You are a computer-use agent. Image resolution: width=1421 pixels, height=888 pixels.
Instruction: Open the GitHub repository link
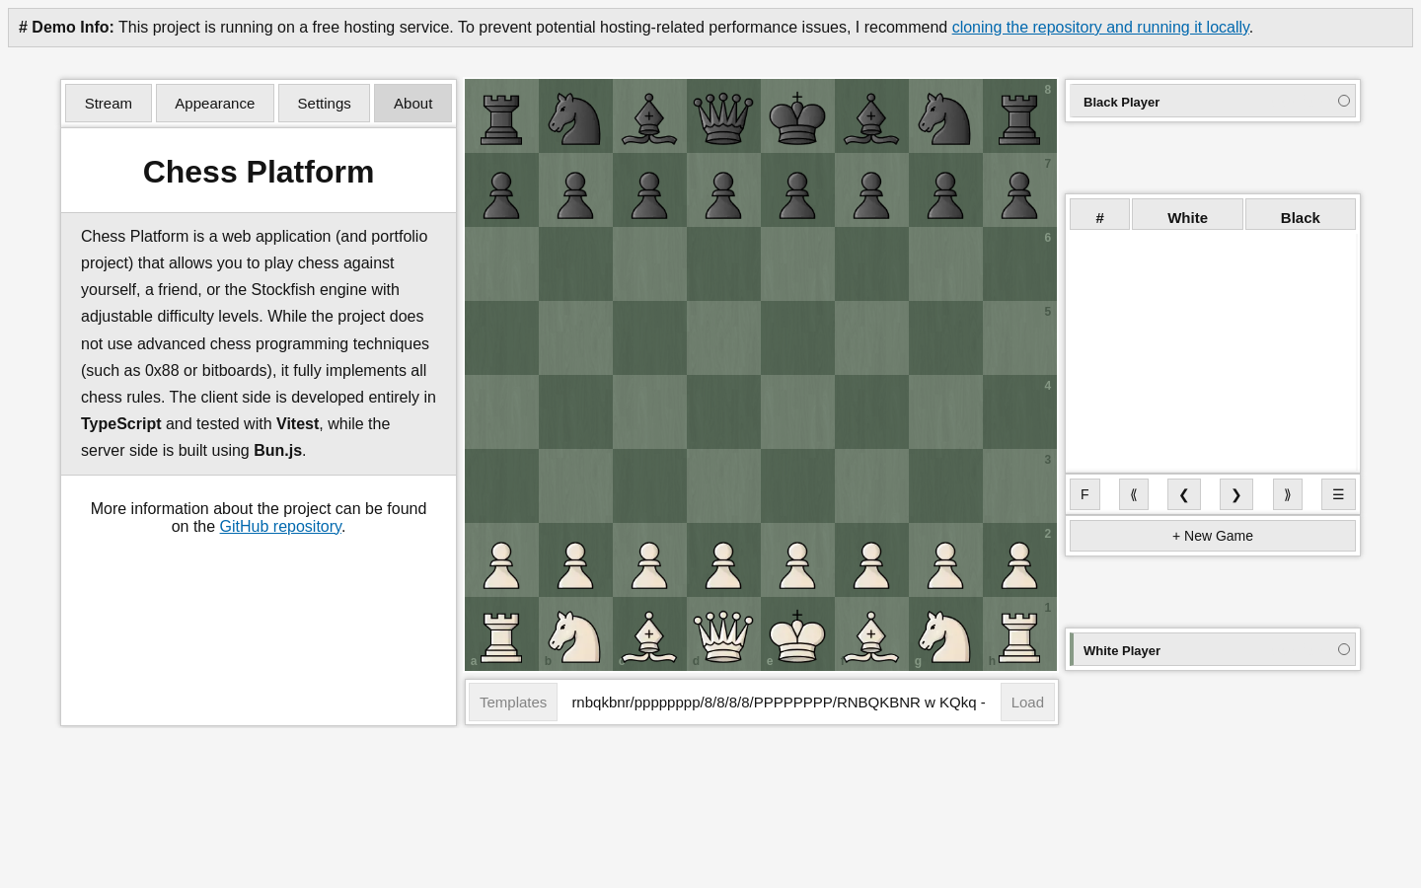280,527
